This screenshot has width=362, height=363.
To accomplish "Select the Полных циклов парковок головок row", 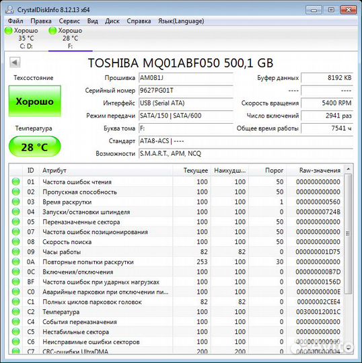I will (x=176, y=302).
